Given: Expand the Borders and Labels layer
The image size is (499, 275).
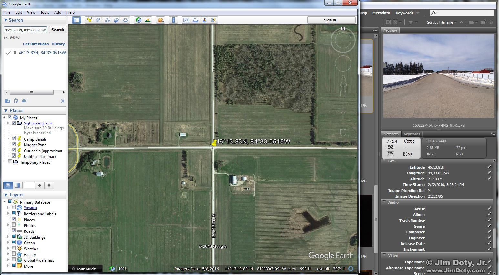Looking at the screenshot, I should [x=8, y=213].
